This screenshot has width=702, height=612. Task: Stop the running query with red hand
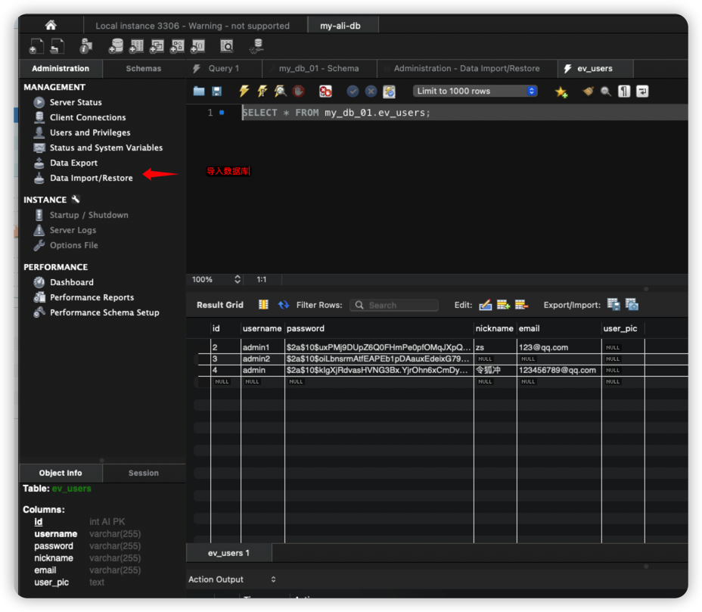298,91
